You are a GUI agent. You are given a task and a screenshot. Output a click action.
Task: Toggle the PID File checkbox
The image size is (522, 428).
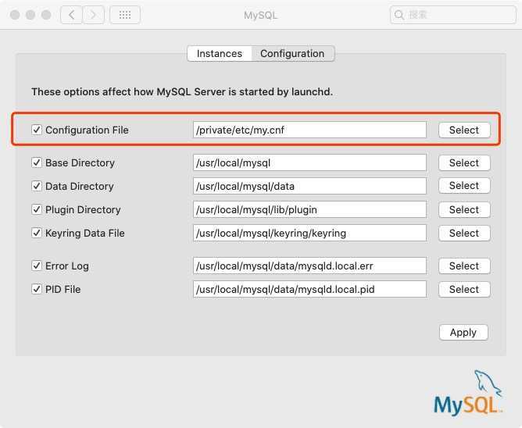[37, 289]
